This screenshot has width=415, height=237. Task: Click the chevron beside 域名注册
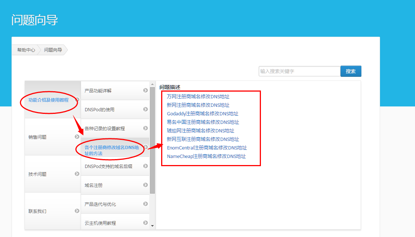click(x=146, y=185)
